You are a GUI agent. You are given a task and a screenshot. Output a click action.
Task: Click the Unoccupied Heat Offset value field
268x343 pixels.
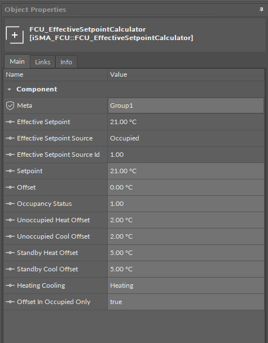click(x=186, y=220)
